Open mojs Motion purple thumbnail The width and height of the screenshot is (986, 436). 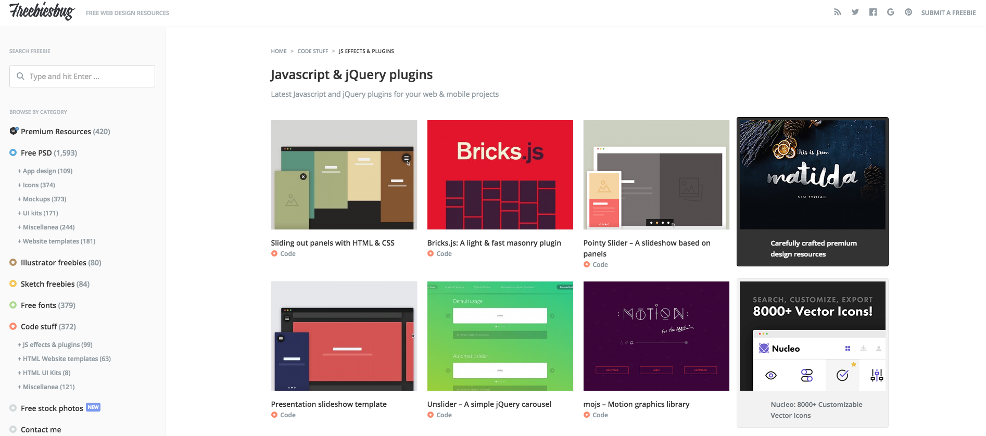[656, 336]
